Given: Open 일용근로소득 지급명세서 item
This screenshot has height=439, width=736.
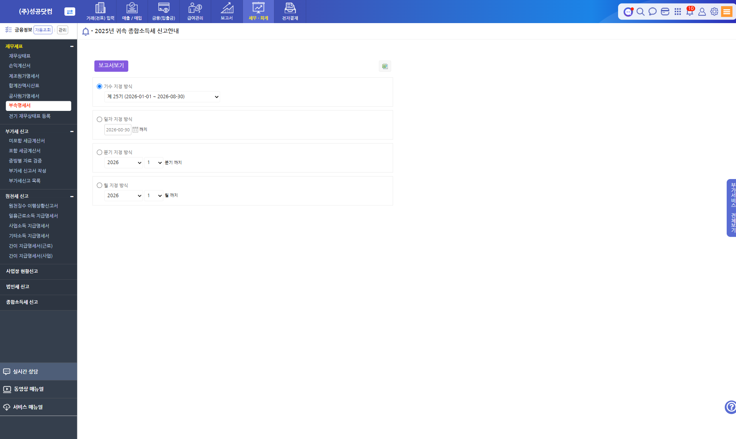Looking at the screenshot, I should 33,216.
